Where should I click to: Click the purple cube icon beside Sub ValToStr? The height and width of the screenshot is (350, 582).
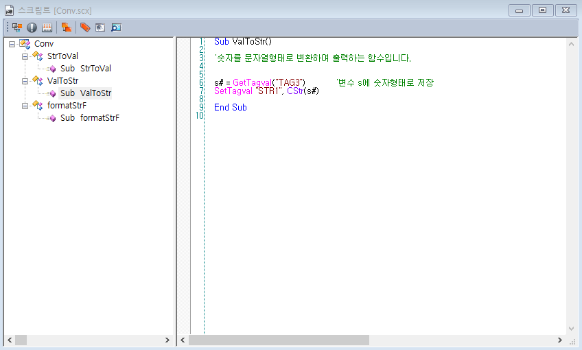53,93
